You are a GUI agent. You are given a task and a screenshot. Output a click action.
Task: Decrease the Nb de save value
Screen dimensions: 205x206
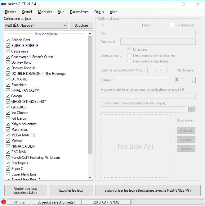click(193, 81)
